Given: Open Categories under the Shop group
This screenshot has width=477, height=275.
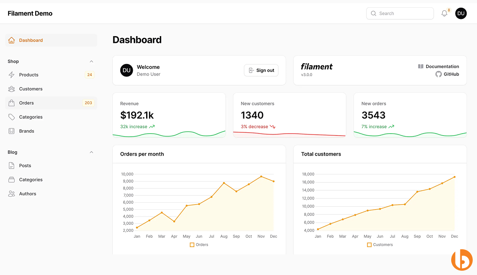Looking at the screenshot, I should point(51,117).
